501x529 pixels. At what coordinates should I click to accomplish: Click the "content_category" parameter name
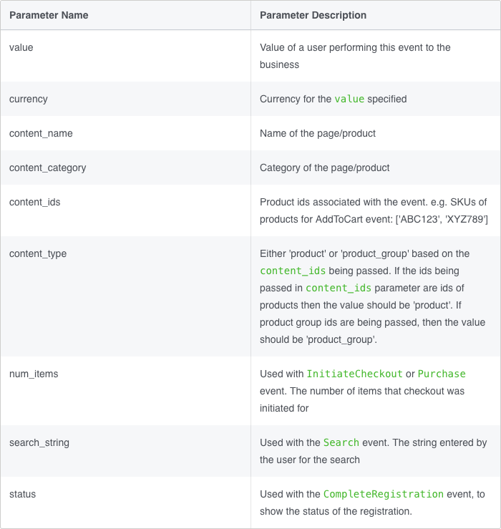coord(47,168)
